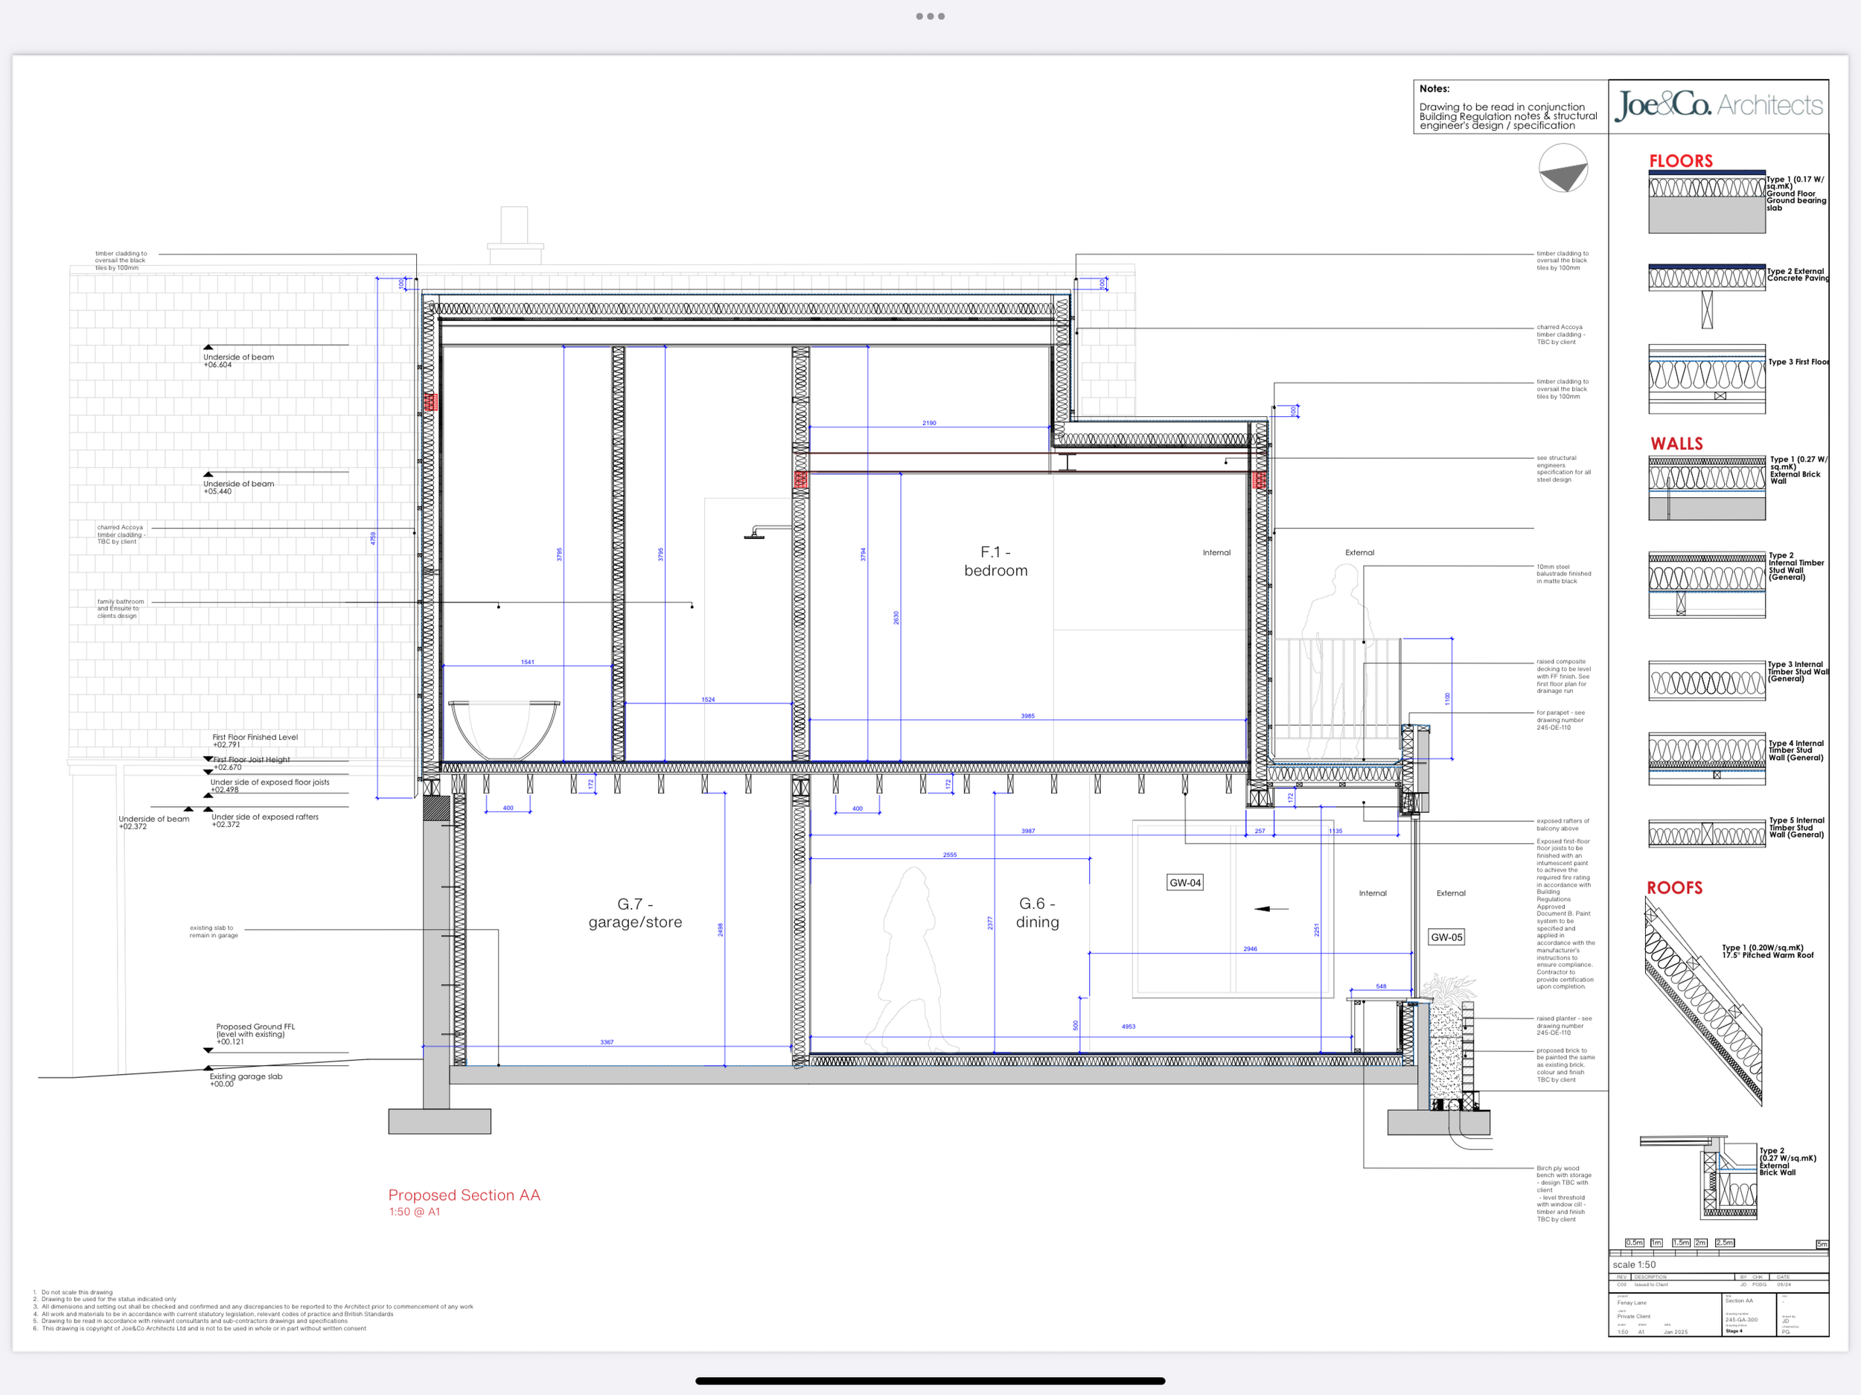
Task: Select the GW-04 window tag
Action: tap(1184, 883)
